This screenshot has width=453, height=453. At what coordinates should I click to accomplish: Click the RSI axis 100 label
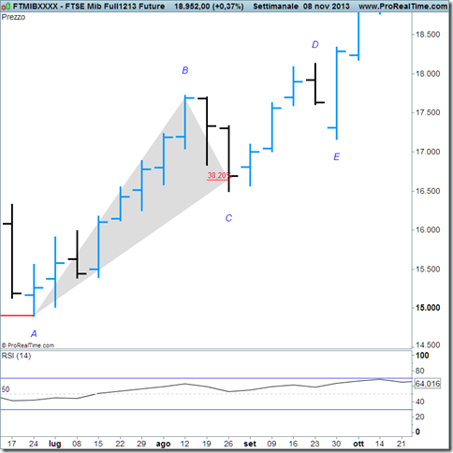(422, 356)
